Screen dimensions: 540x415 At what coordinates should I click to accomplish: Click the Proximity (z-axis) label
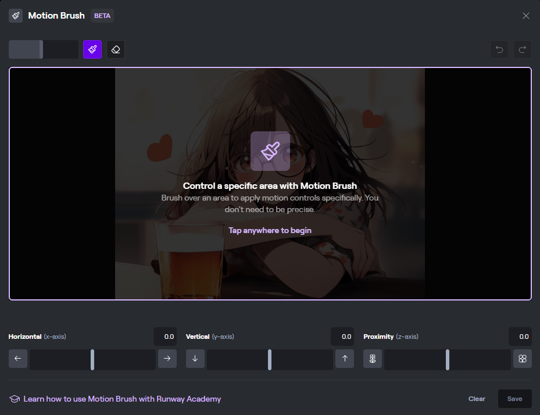[x=391, y=337]
